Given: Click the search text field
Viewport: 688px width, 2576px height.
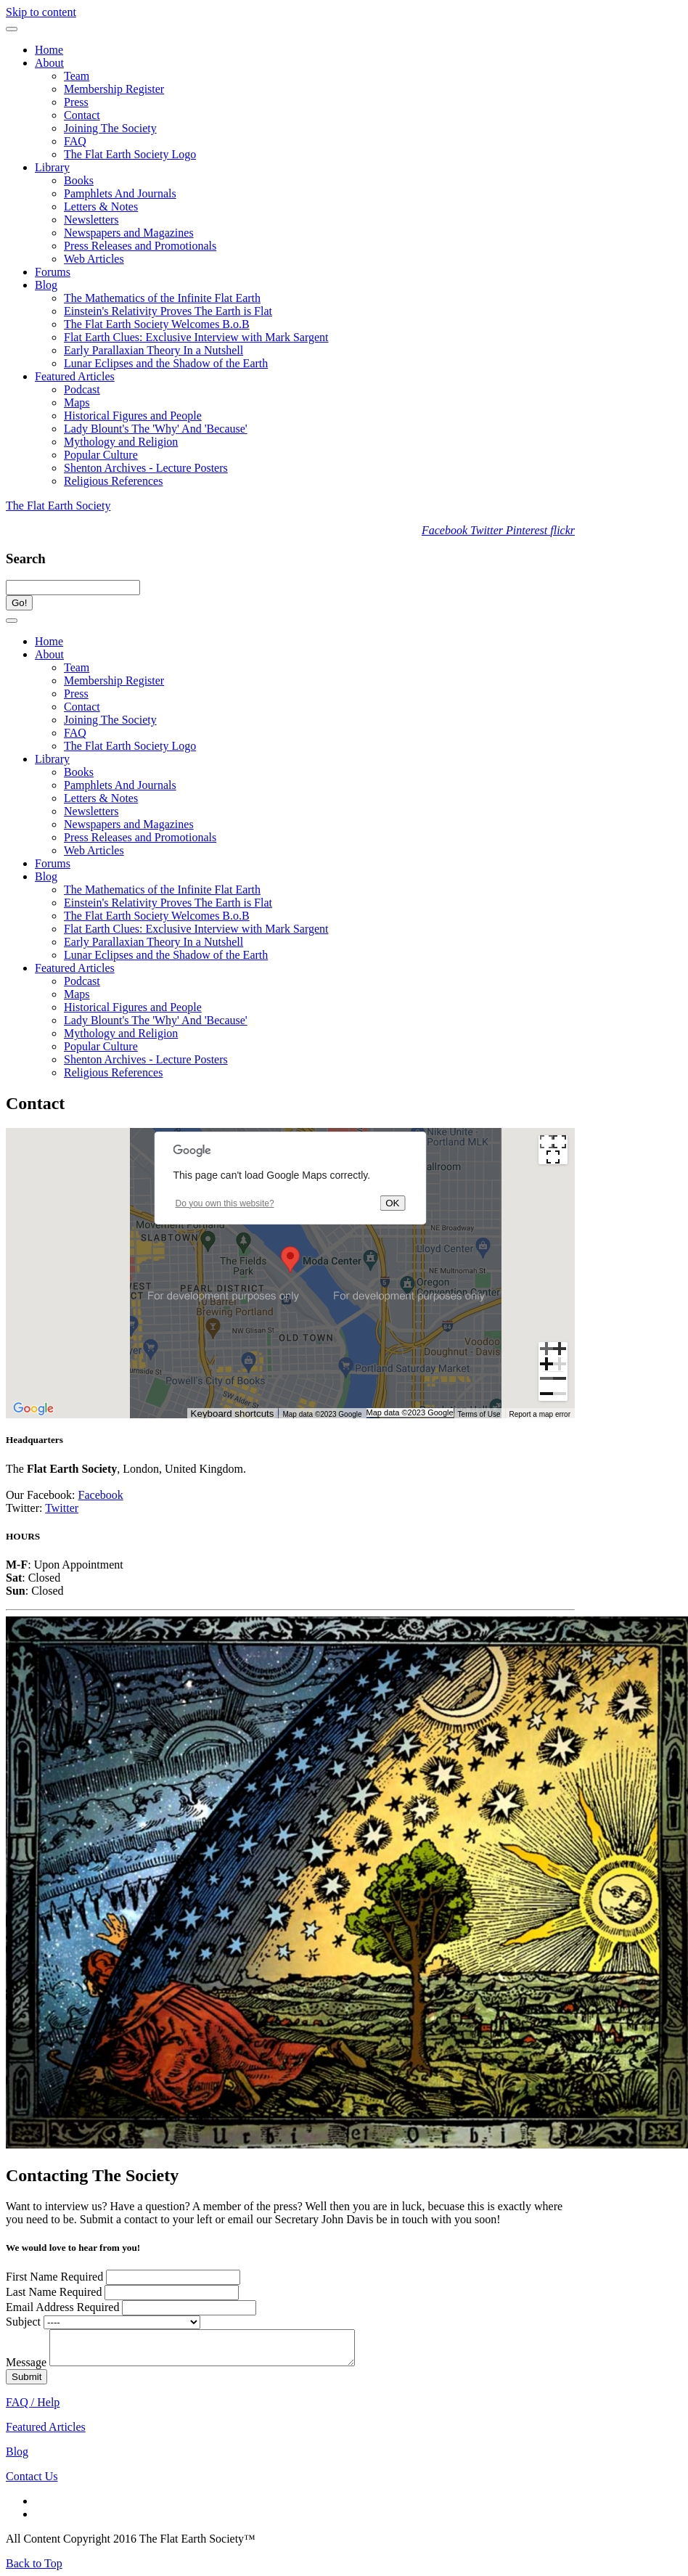Looking at the screenshot, I should [73, 588].
